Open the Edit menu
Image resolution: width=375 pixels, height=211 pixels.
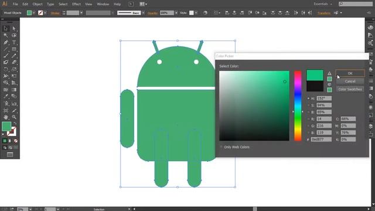coord(25,4)
